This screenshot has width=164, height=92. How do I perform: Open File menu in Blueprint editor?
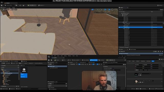coord(52,56)
